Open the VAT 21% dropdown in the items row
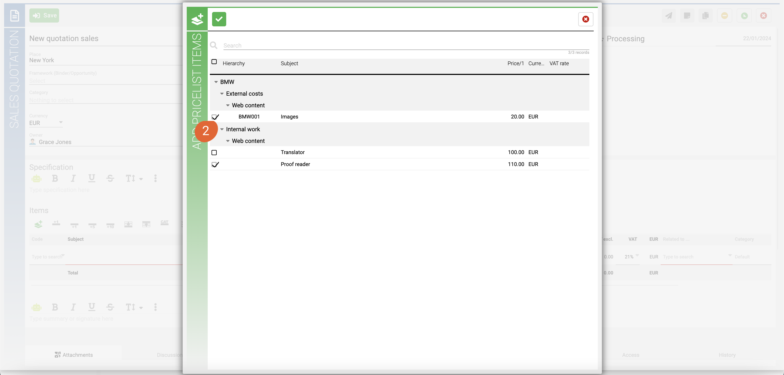 (x=632, y=257)
